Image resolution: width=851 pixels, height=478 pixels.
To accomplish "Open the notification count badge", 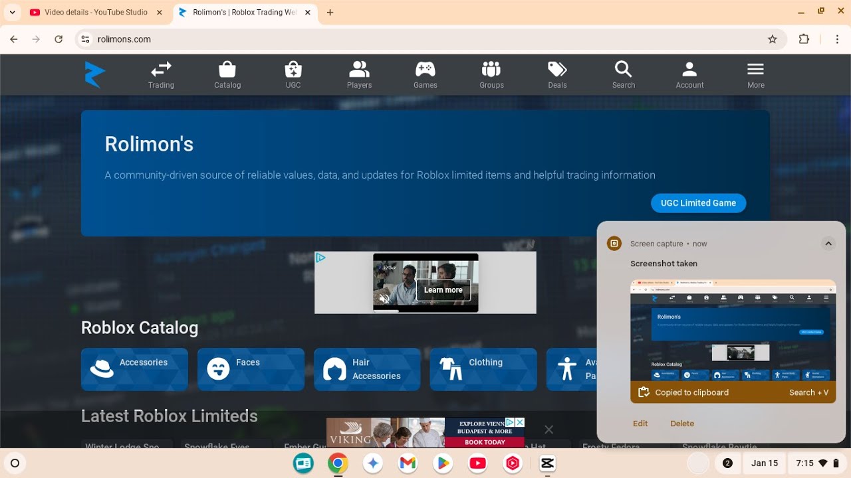I will (x=727, y=463).
